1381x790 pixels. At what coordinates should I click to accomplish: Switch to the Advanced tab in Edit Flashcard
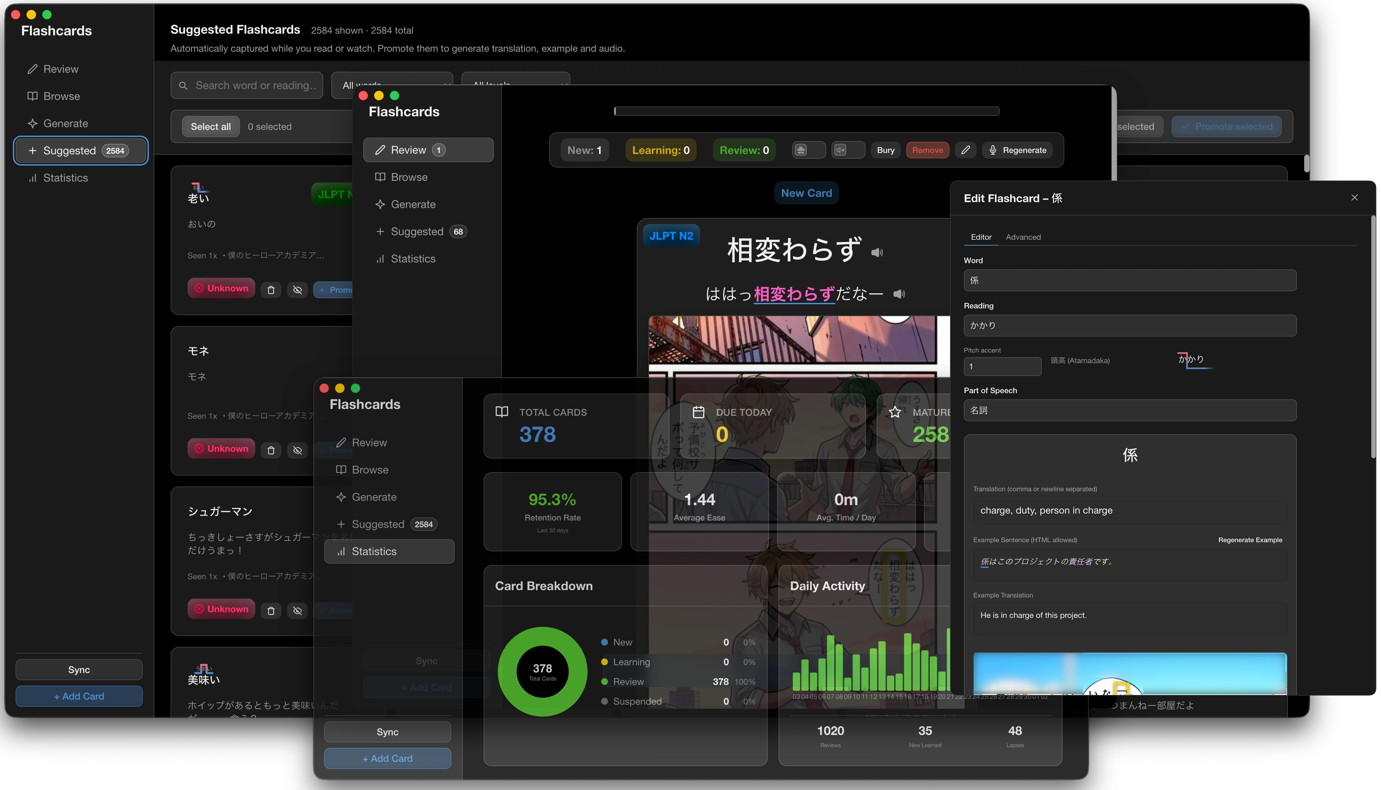1023,237
